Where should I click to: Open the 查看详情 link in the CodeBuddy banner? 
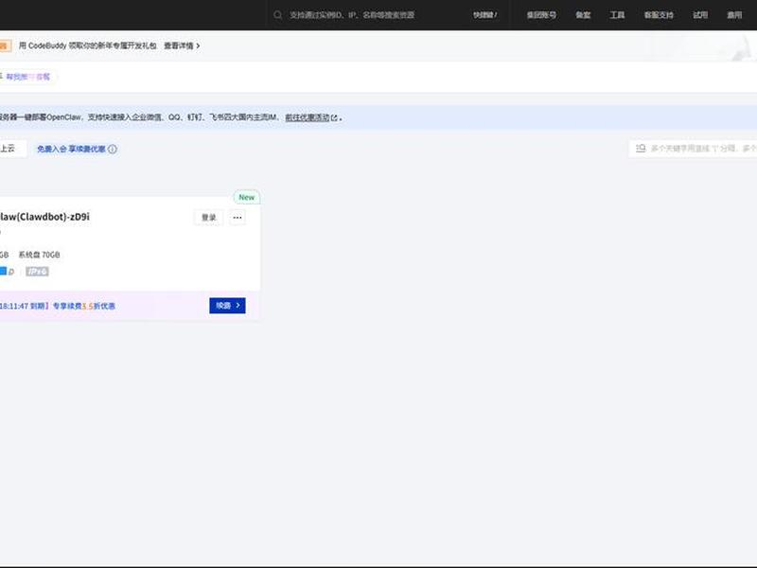[182, 45]
